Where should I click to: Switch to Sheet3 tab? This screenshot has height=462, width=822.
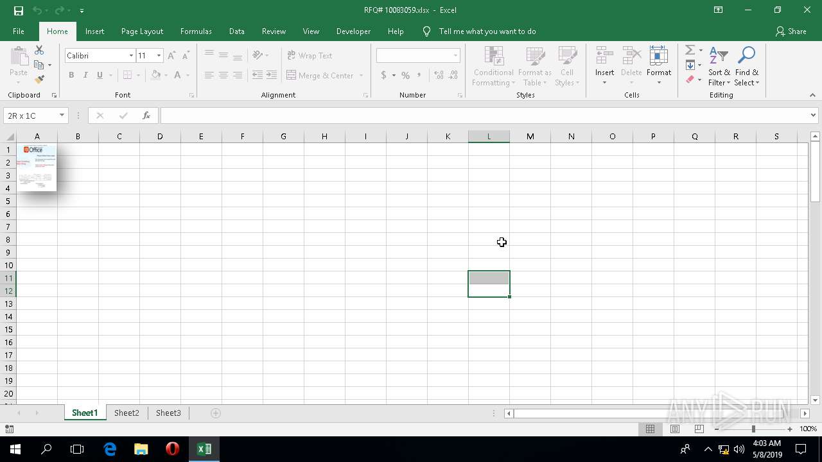pyautogui.click(x=168, y=413)
